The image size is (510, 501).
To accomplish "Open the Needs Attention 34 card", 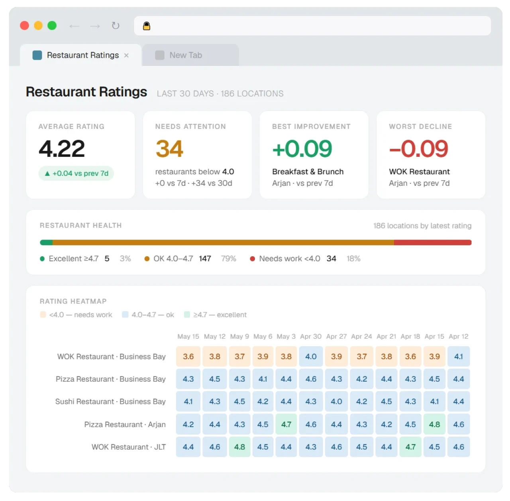I will (197, 155).
